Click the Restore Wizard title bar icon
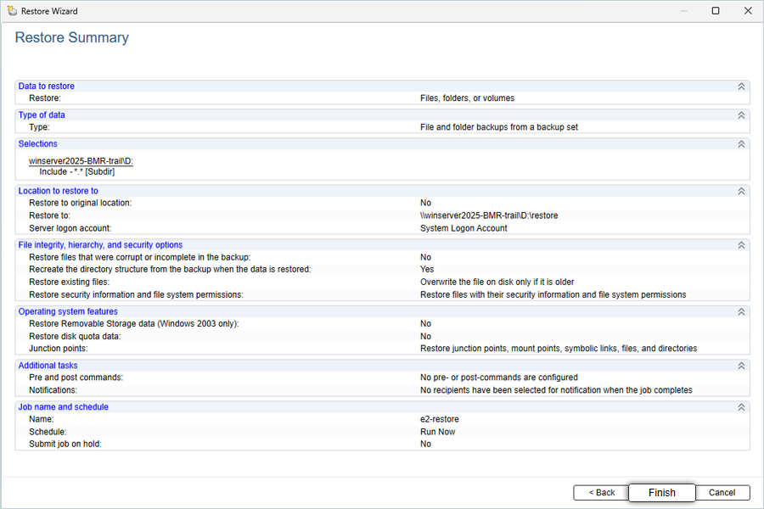 (x=12, y=11)
